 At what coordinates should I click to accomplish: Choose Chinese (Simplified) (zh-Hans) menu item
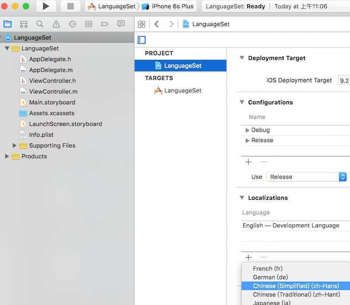(296, 286)
